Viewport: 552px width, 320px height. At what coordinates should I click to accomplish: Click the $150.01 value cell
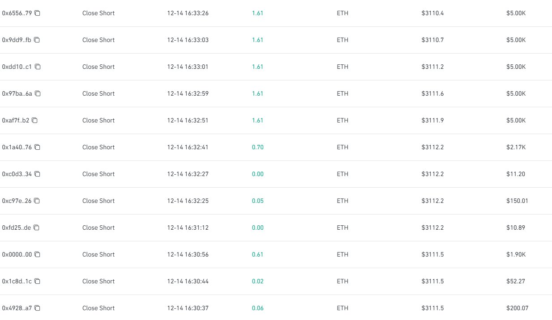tap(517, 201)
